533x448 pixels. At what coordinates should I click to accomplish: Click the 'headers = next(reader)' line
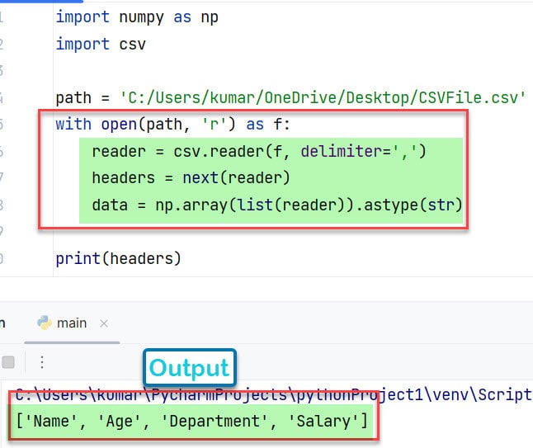(191, 177)
